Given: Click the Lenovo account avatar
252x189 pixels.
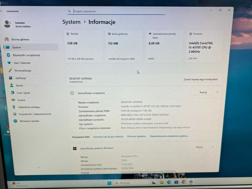Looking at the screenshot, I should pyautogui.click(x=7, y=24).
